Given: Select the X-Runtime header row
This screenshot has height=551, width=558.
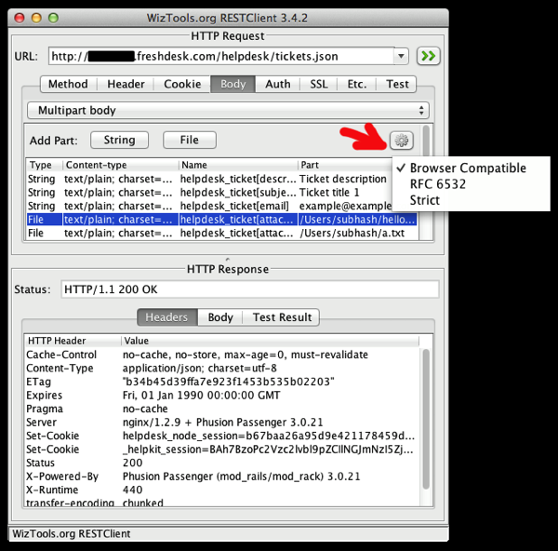Looking at the screenshot, I should coord(222,491).
